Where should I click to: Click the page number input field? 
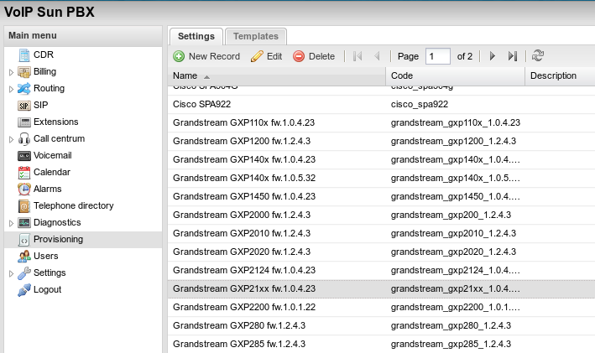[438, 56]
